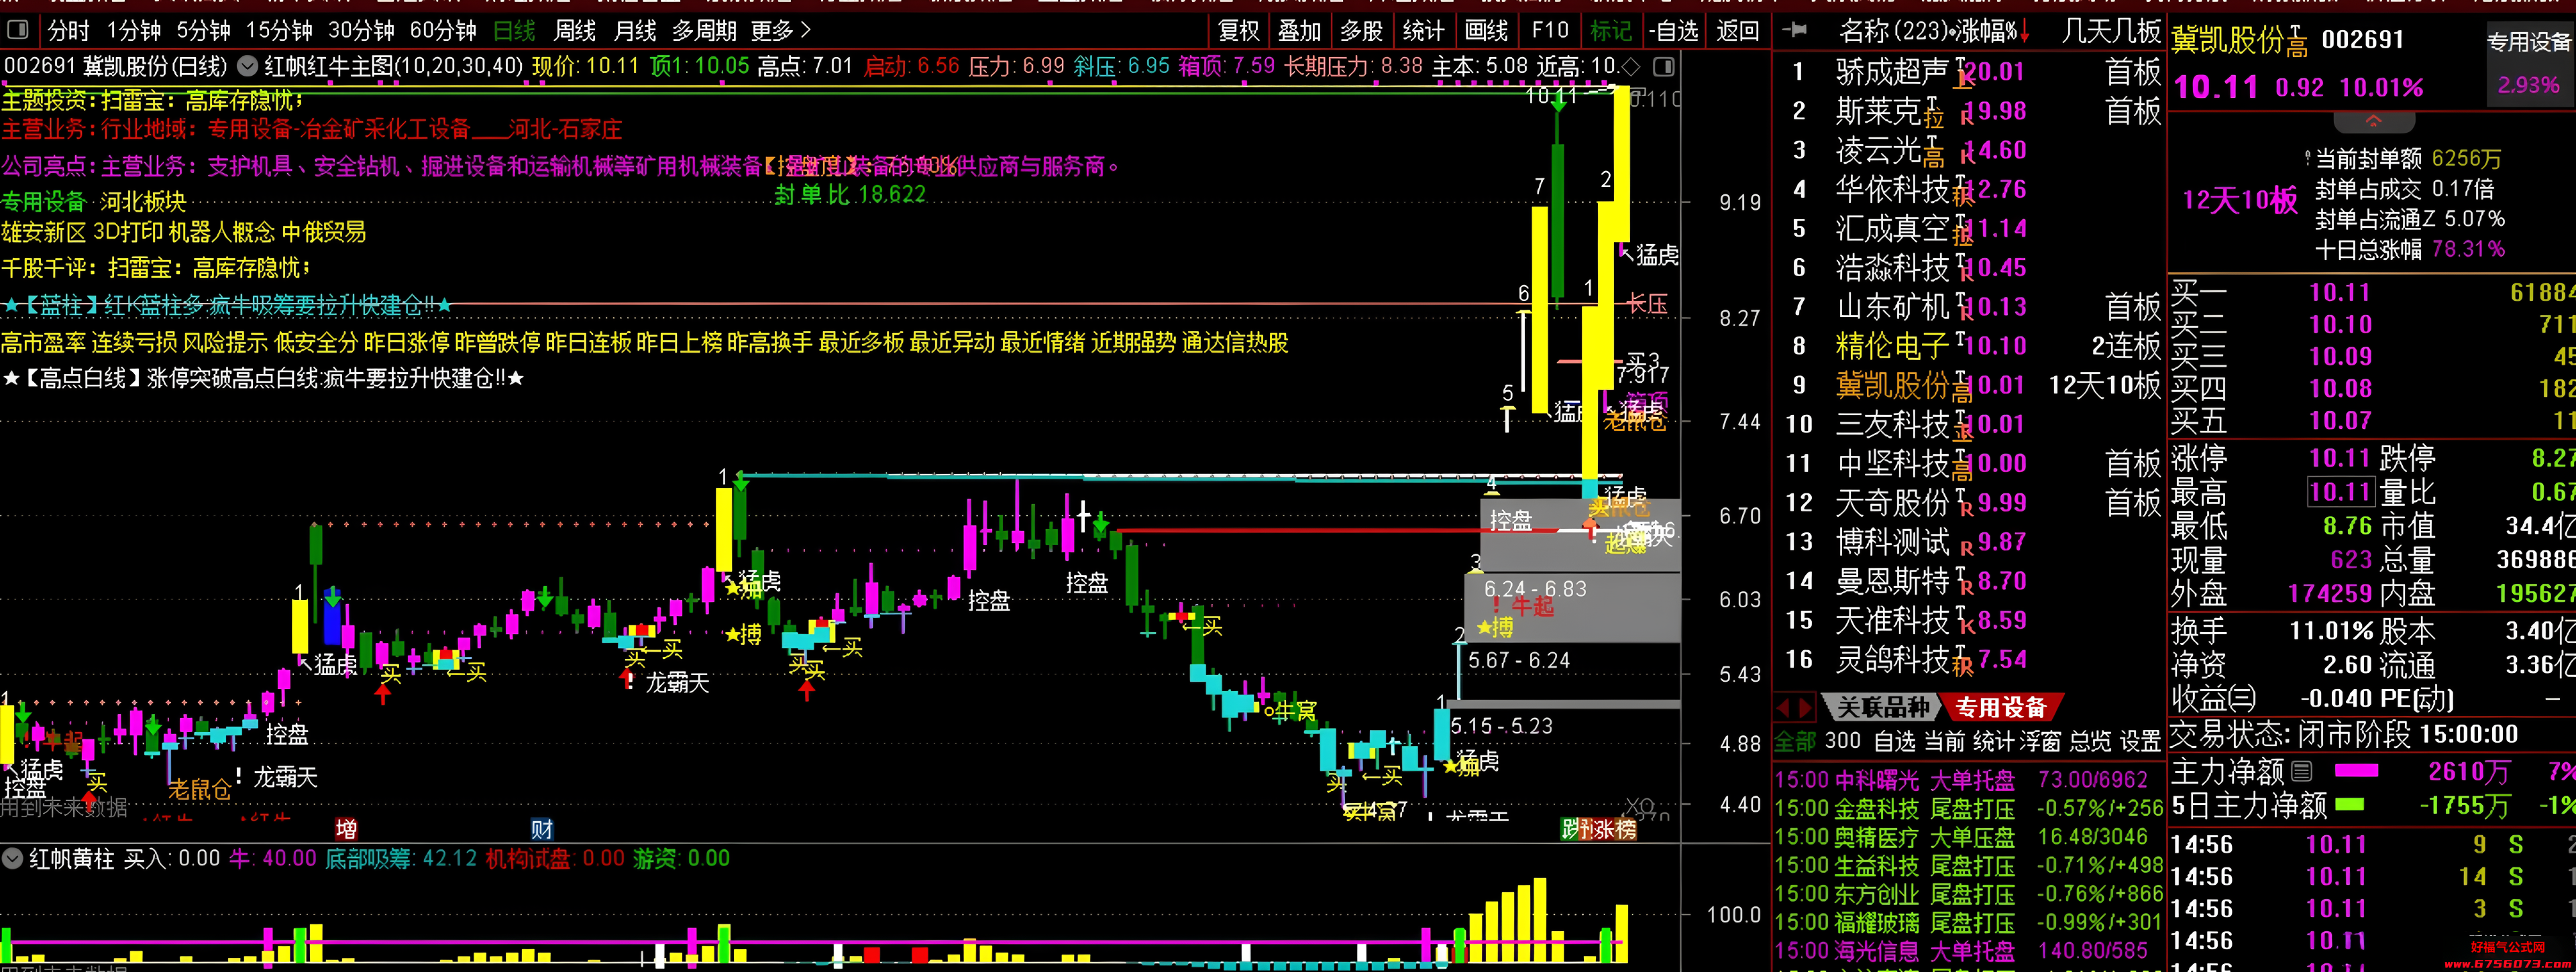Screen dimensions: 2576x972
Task: Toggle 复权 price adjustment
Action: 1239,30
